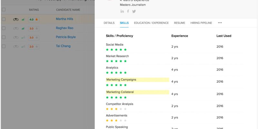
Task: Click the Analytics skill name
Action: coord(112,68)
